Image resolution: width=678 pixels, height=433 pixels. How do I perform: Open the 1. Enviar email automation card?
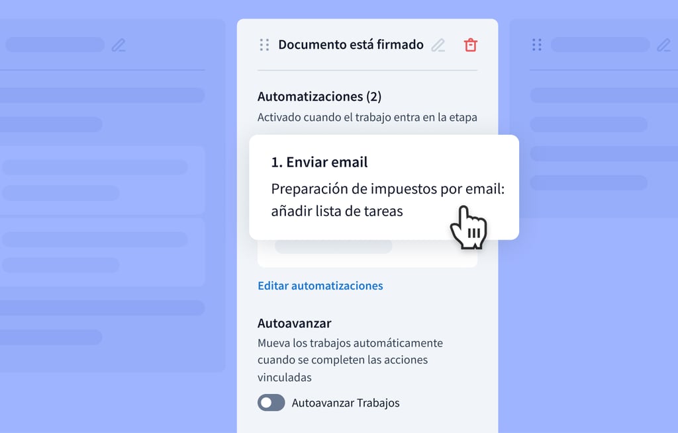(x=319, y=162)
